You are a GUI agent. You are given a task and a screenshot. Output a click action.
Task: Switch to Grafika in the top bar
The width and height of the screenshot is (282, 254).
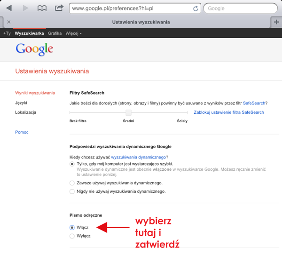coord(55,33)
